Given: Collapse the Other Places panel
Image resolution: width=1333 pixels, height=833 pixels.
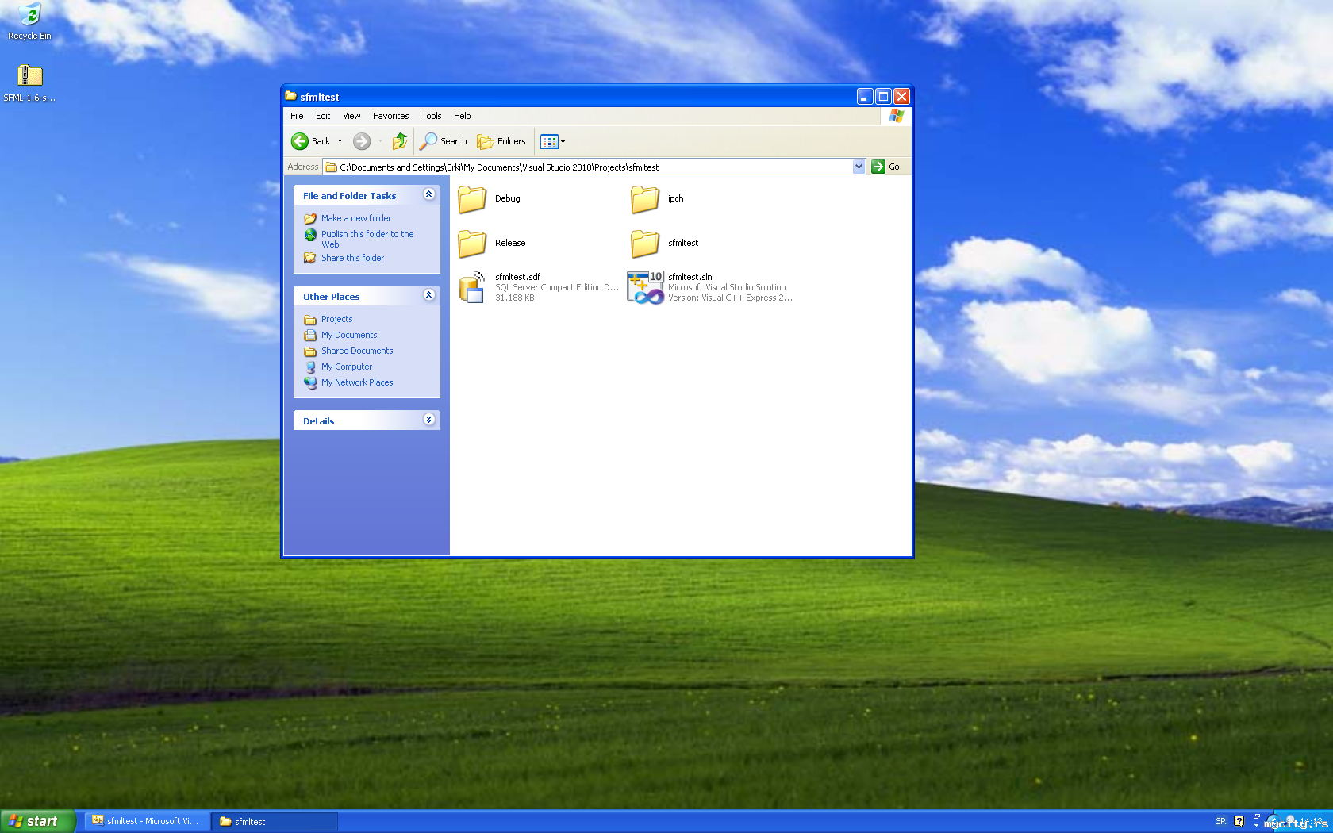Looking at the screenshot, I should (428, 295).
